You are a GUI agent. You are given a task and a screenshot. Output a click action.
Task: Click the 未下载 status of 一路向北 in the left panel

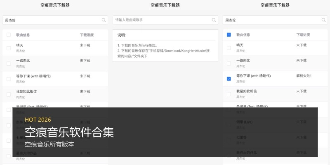85,61
